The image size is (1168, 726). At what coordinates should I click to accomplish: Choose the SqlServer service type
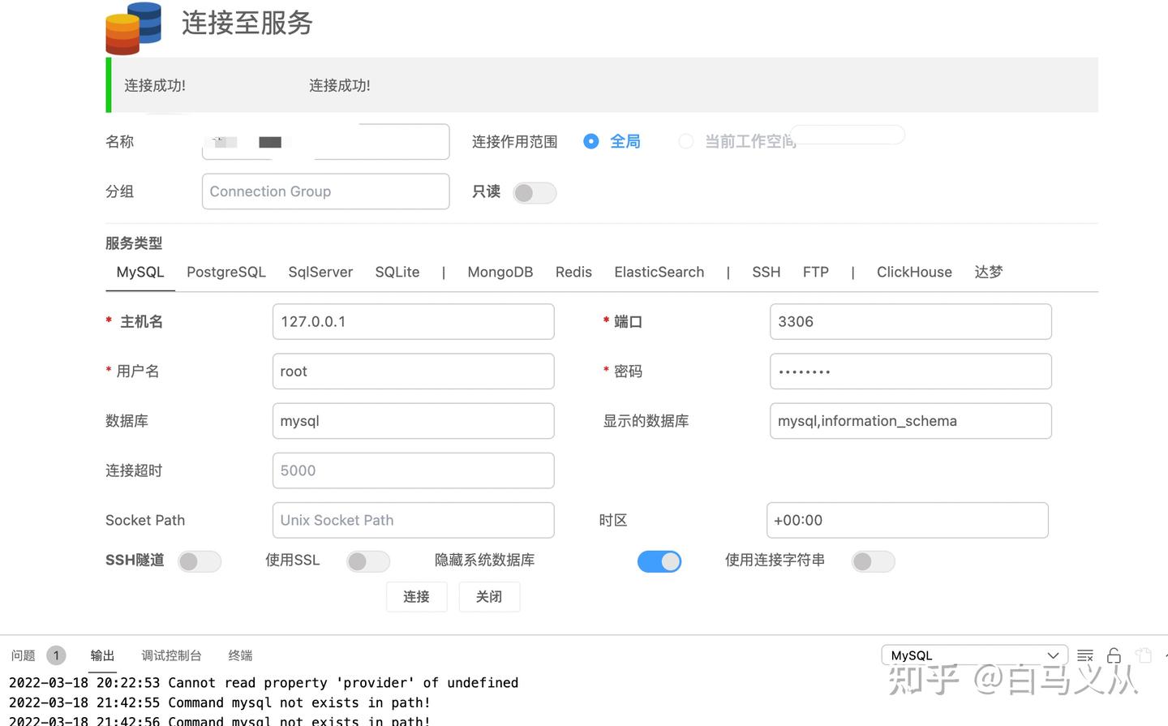tap(320, 273)
